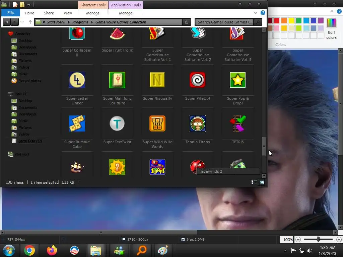343x257 pixels.
Task: Open Super GameHouse Solitaire Vol. 3 icon
Action: tap(238, 34)
